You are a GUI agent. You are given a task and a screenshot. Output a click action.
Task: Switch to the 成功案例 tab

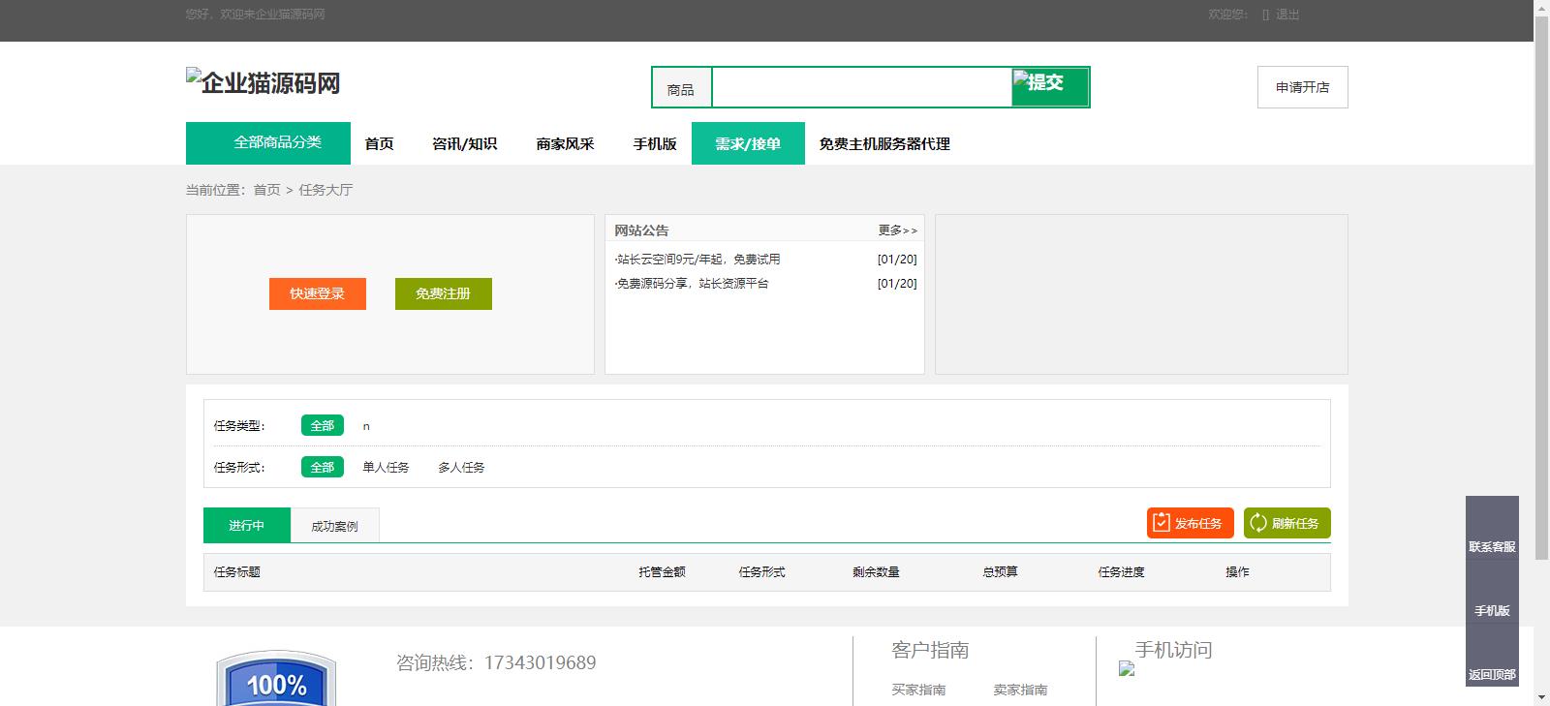pyautogui.click(x=334, y=526)
